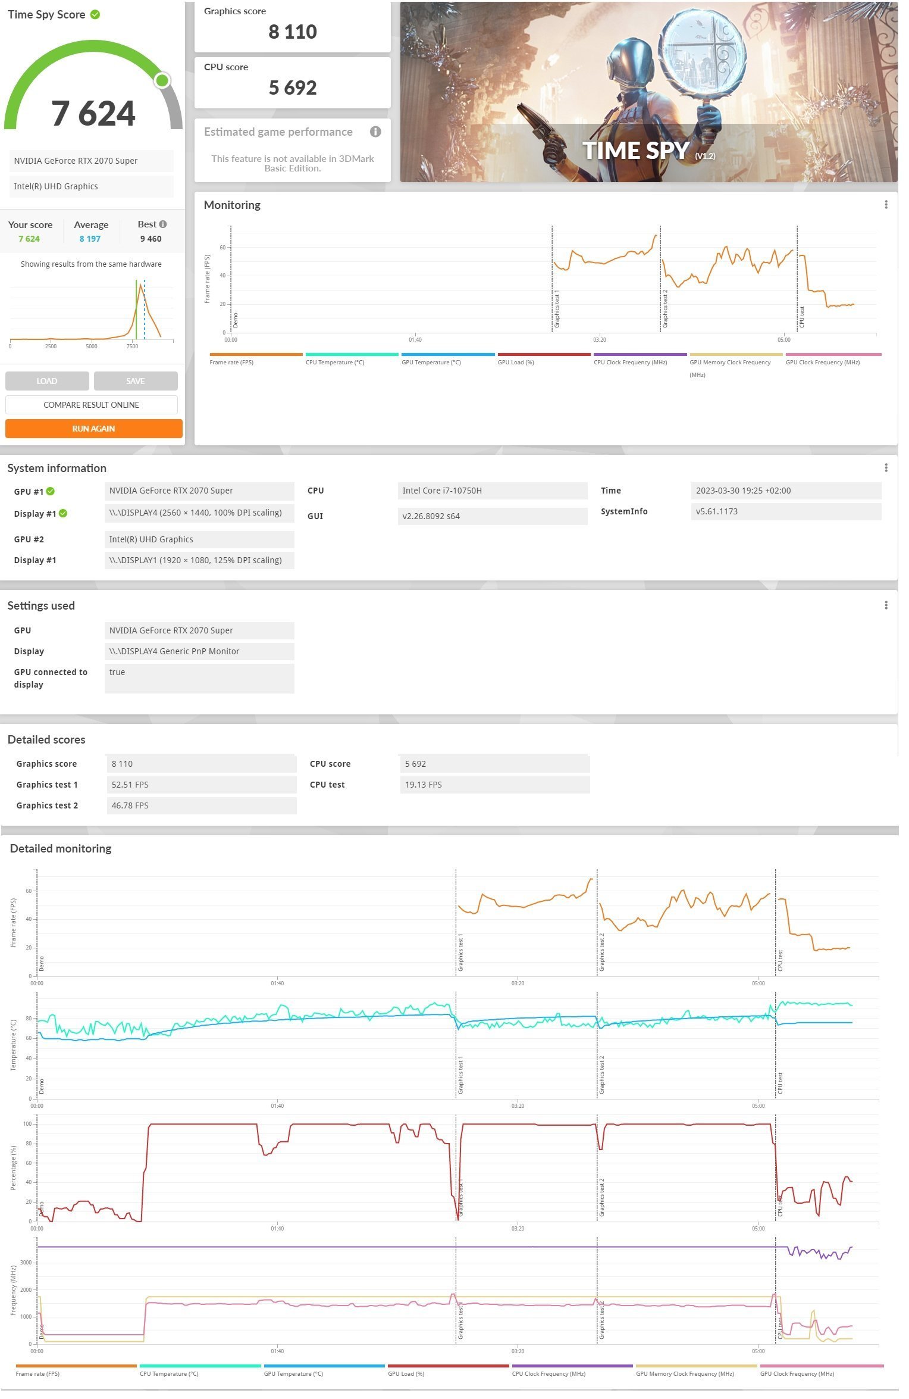Select Graphics test 2 result 46.78 FPS
909x1399 pixels.
(201, 805)
